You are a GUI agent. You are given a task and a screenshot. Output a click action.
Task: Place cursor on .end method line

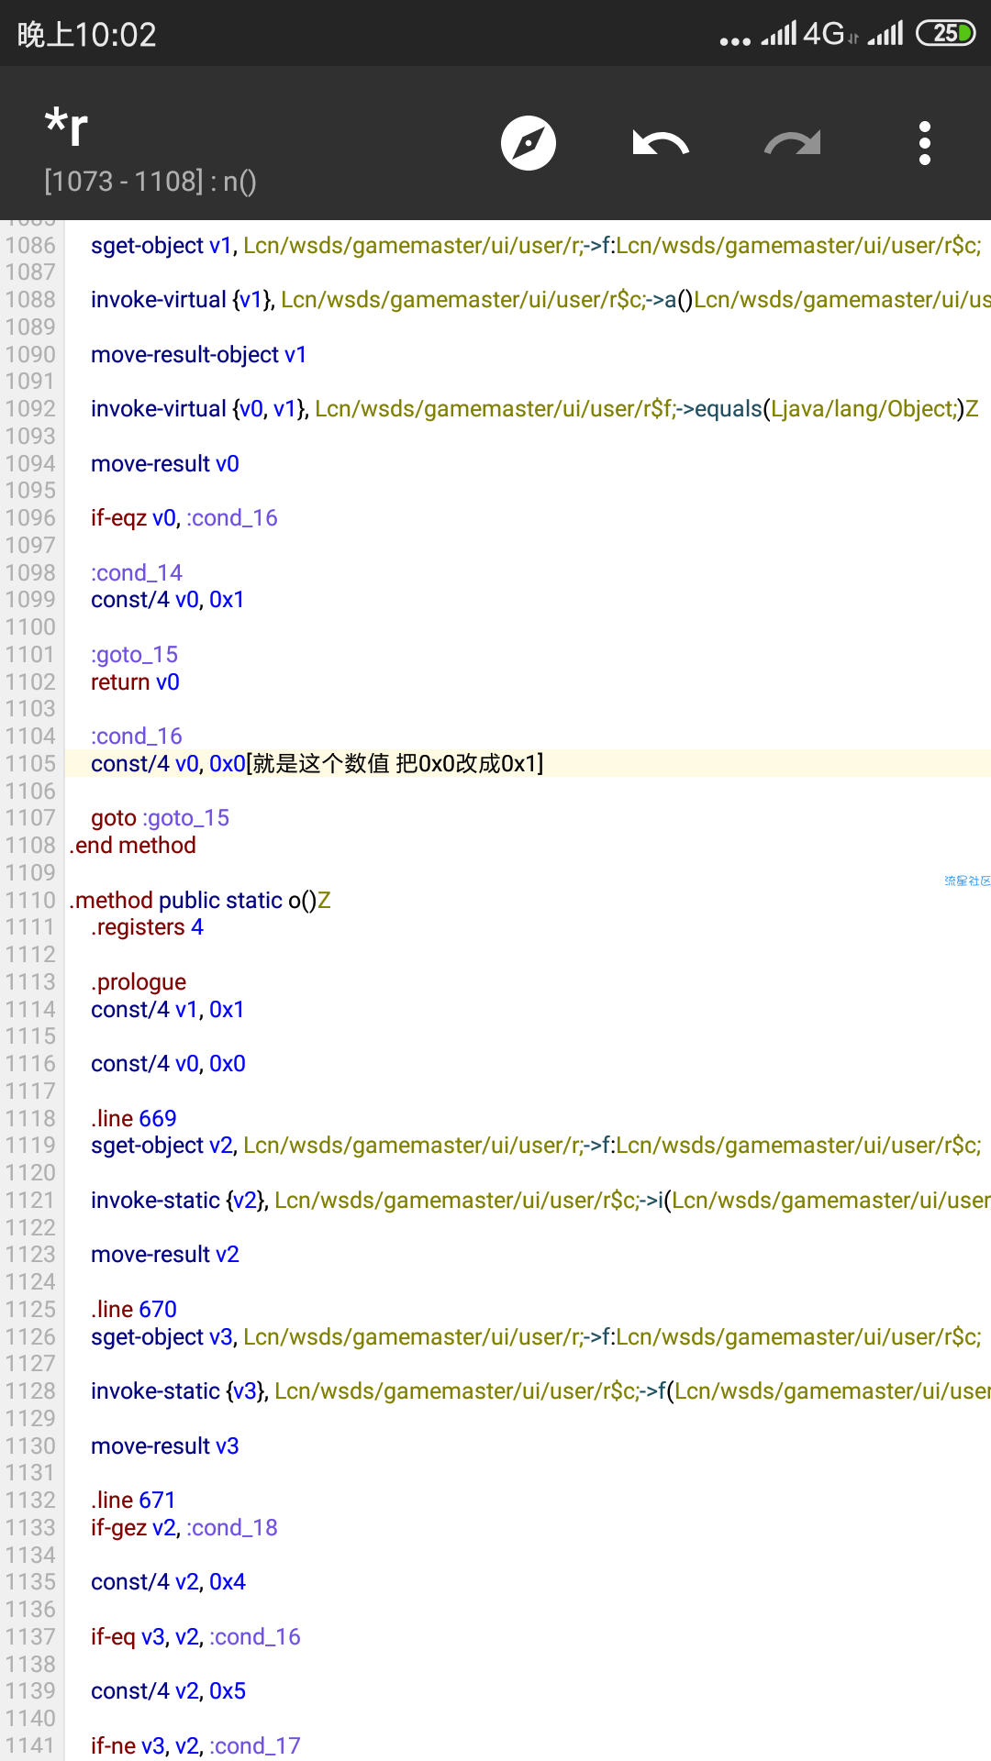132,845
